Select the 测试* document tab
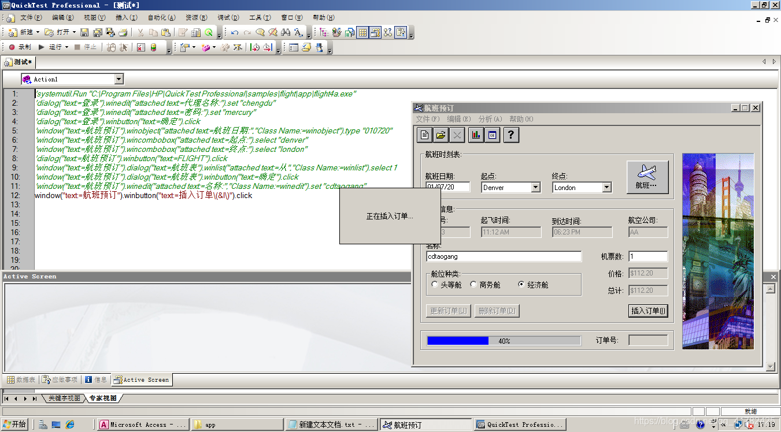The width and height of the screenshot is (781, 432). [19, 62]
